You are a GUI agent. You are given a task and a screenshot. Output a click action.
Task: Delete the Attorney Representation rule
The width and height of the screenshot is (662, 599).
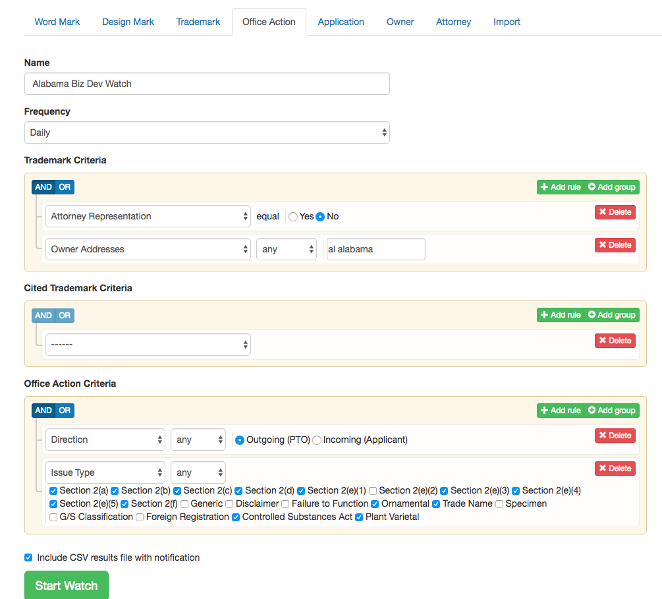[x=615, y=212]
